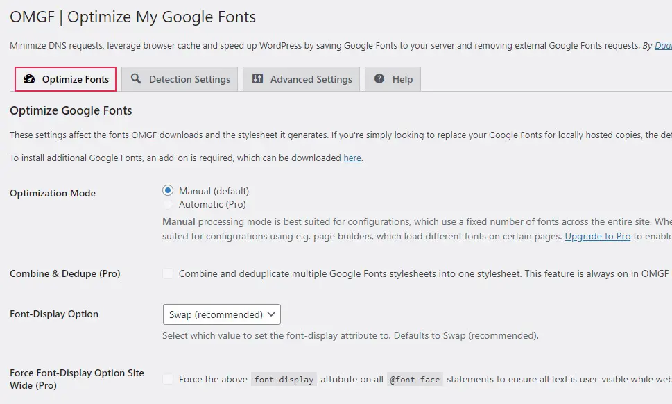Screen dimensions: 672x404
Task: Tick the Combine & Dedupe checkbox
Action: coord(168,273)
